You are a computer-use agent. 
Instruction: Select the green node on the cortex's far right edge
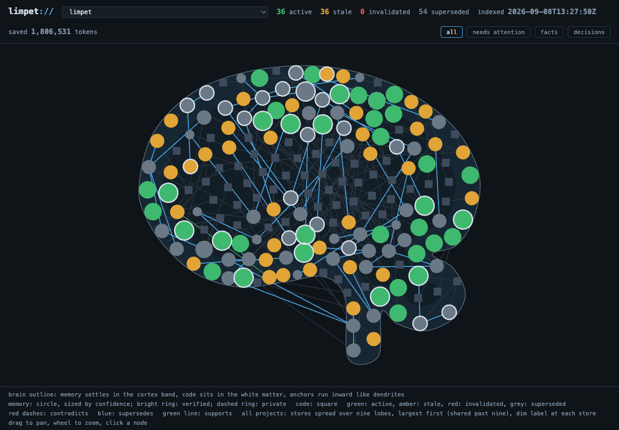[x=470, y=175]
